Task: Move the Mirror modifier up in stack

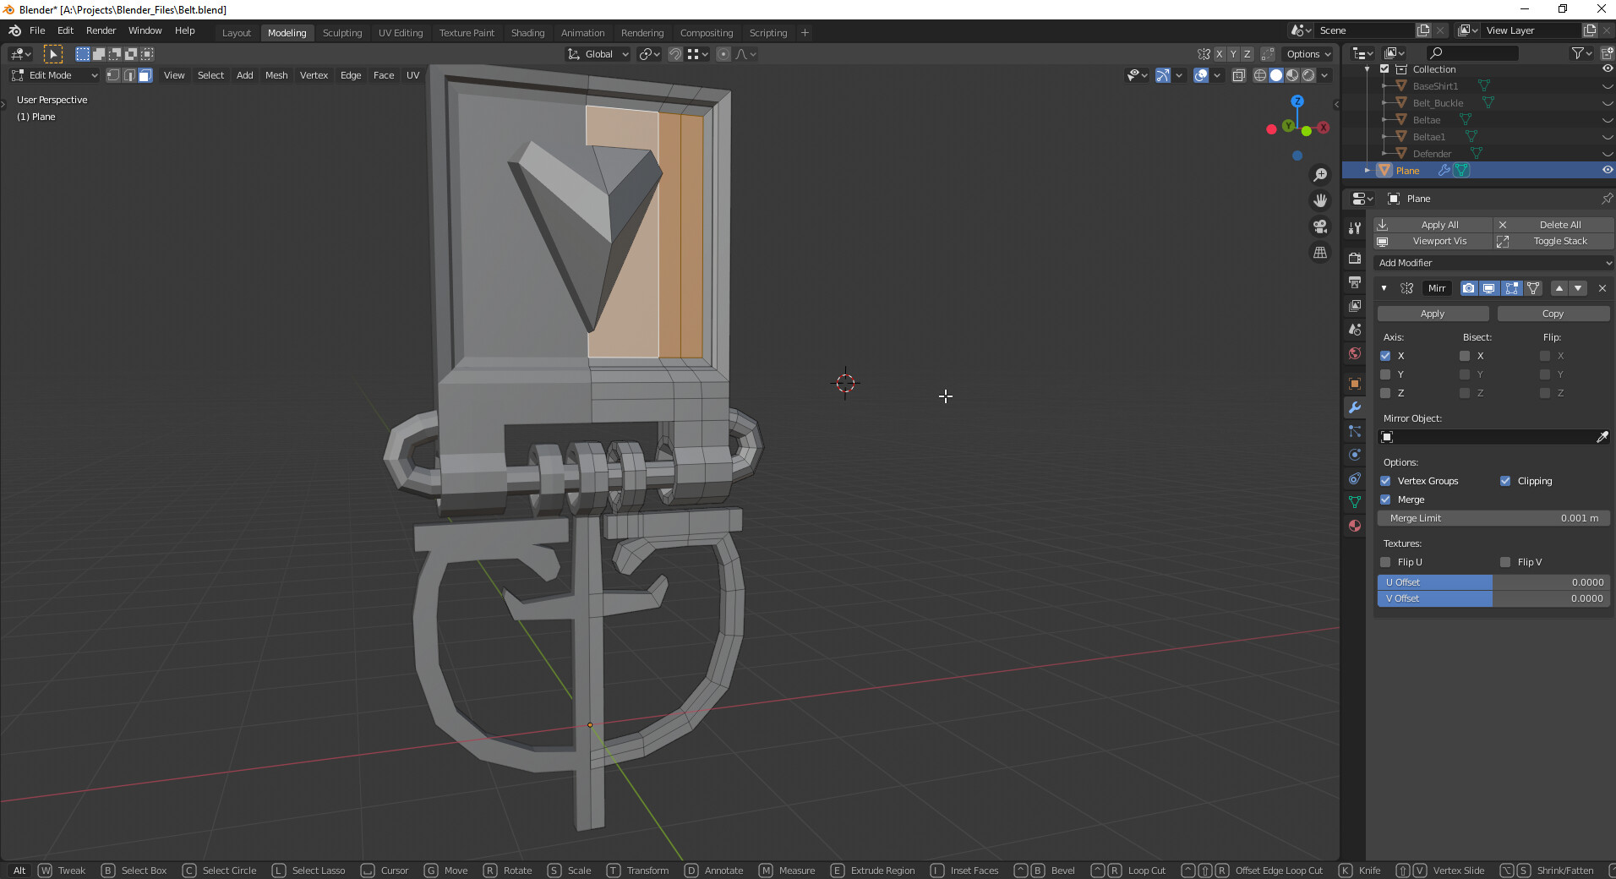Action: 1559,288
